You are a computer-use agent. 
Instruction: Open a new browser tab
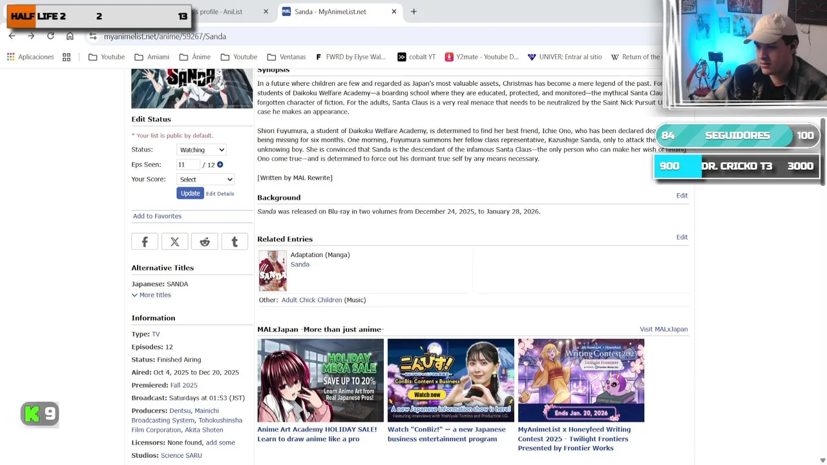pyautogui.click(x=413, y=12)
